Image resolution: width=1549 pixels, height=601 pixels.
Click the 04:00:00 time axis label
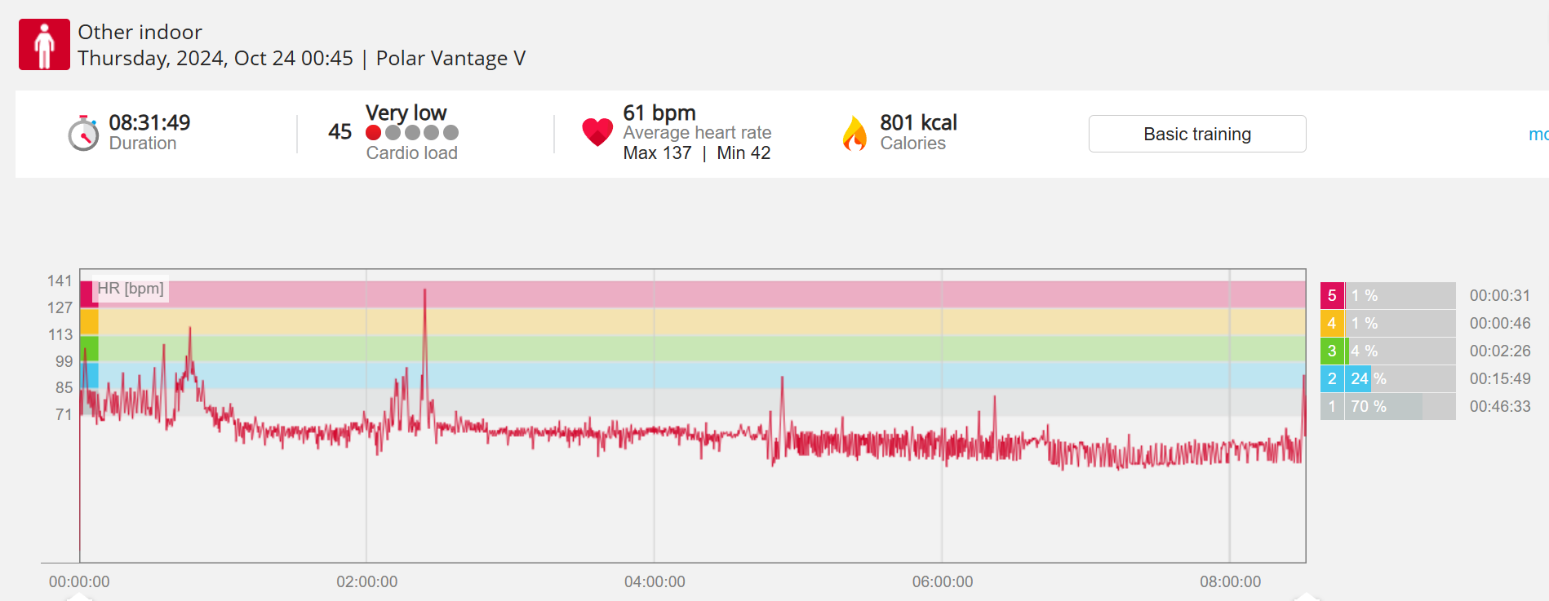tap(655, 582)
